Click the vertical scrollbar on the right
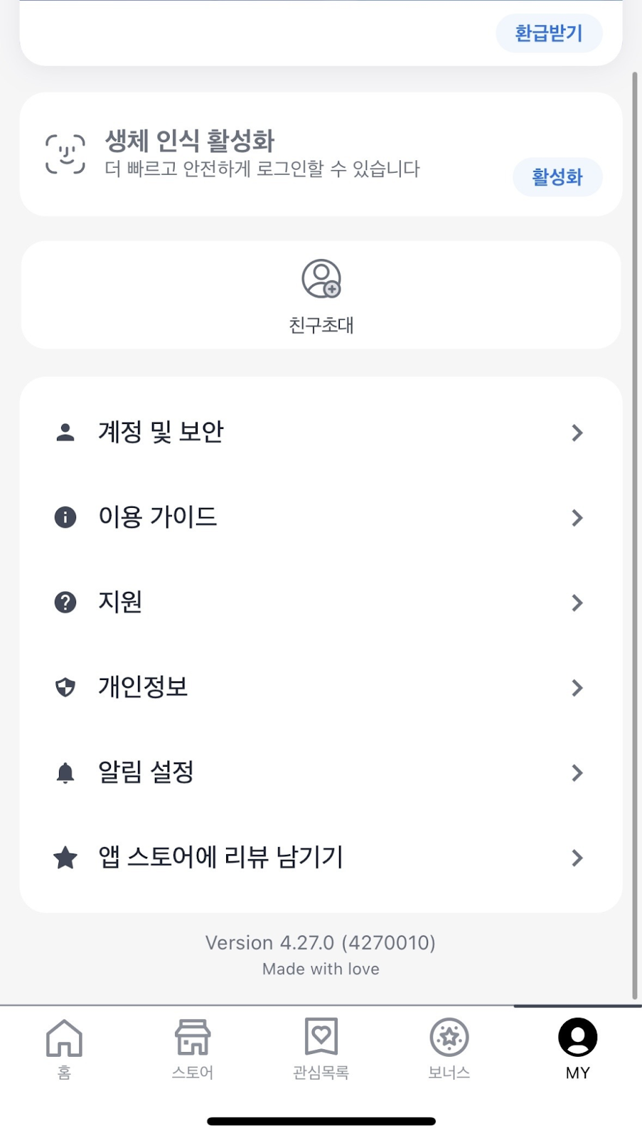This screenshot has height=1138, width=642. pos(635,533)
